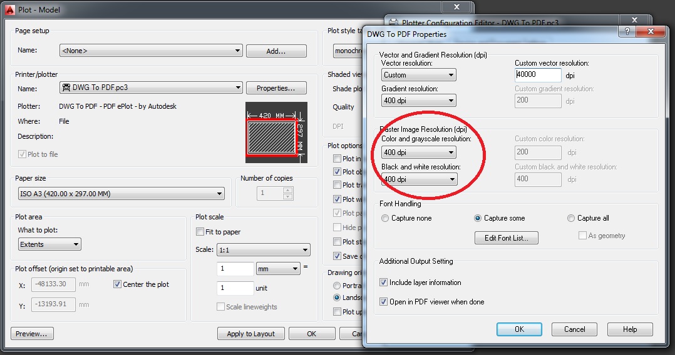Viewport: 675px width, 355px height.
Task: Open the Paper size dropdown
Action: click(x=120, y=194)
